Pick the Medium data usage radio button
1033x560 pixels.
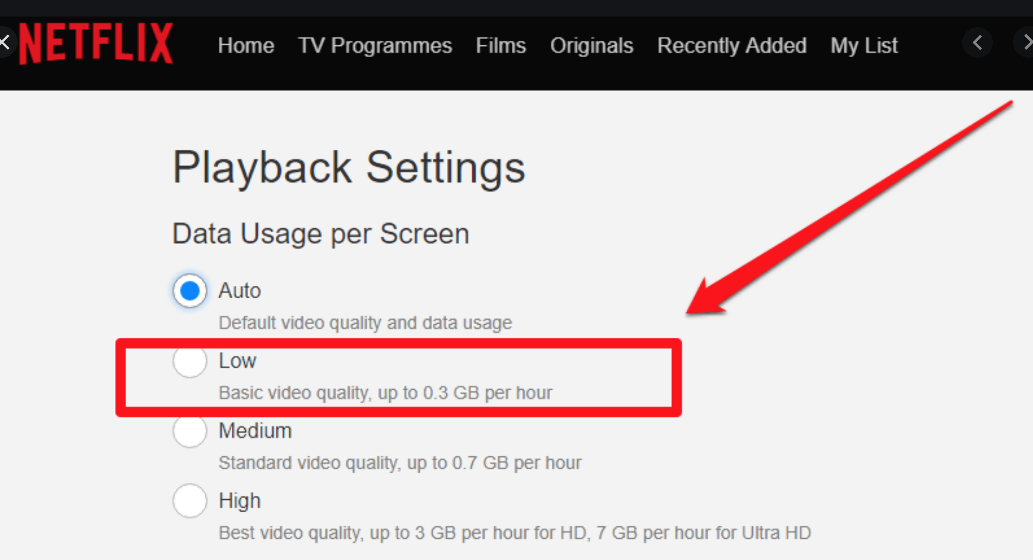(x=190, y=431)
